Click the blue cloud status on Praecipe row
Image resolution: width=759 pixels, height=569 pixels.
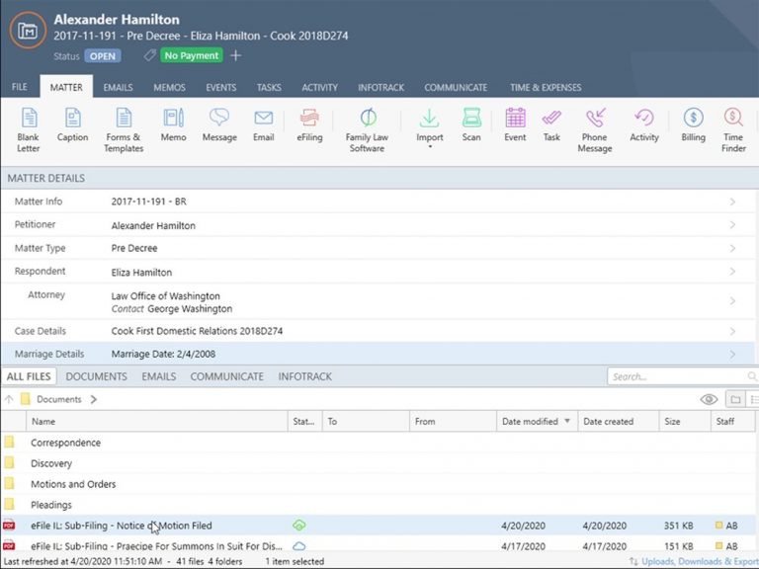[x=299, y=545]
